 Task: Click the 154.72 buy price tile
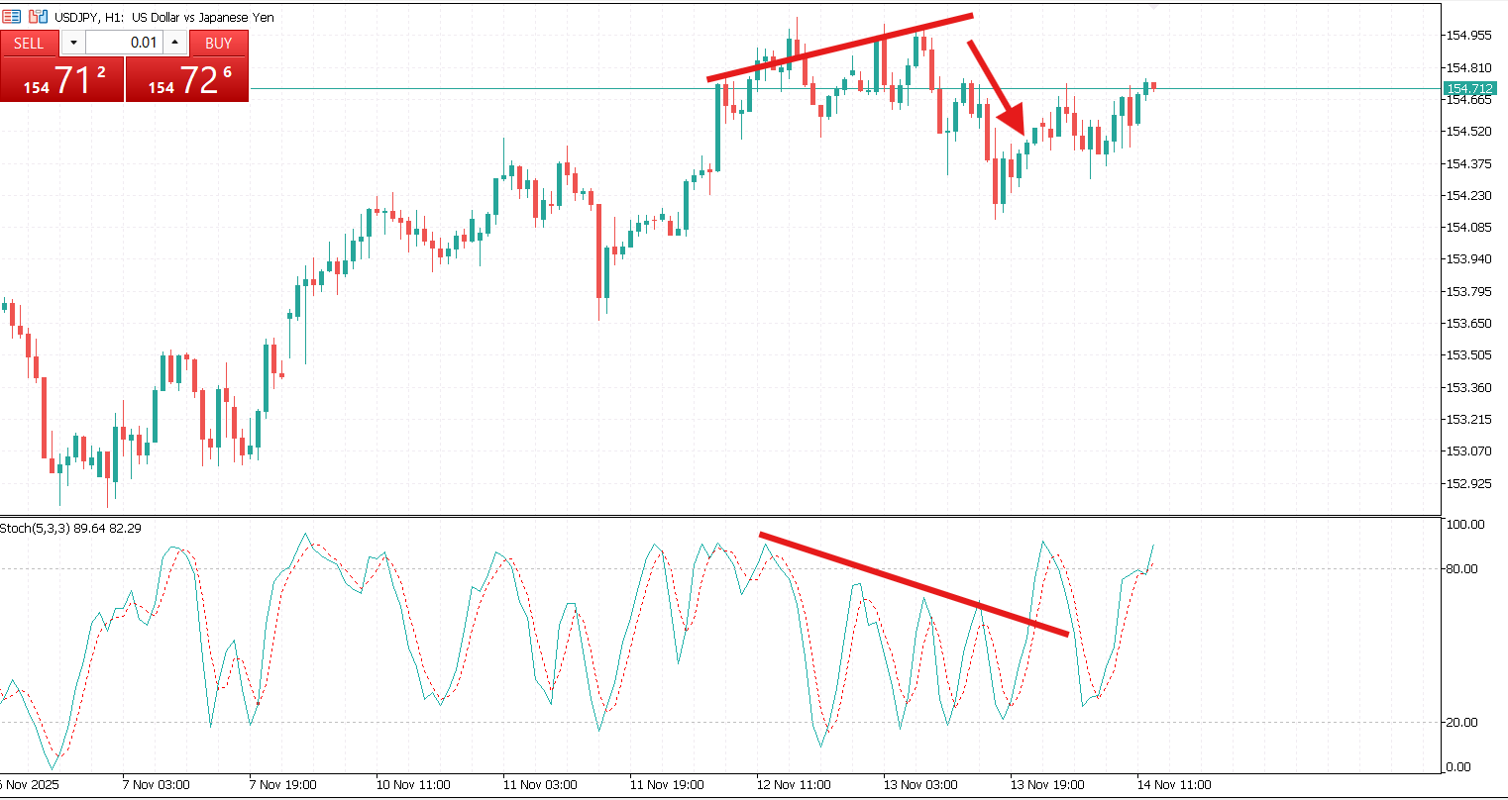pos(187,80)
